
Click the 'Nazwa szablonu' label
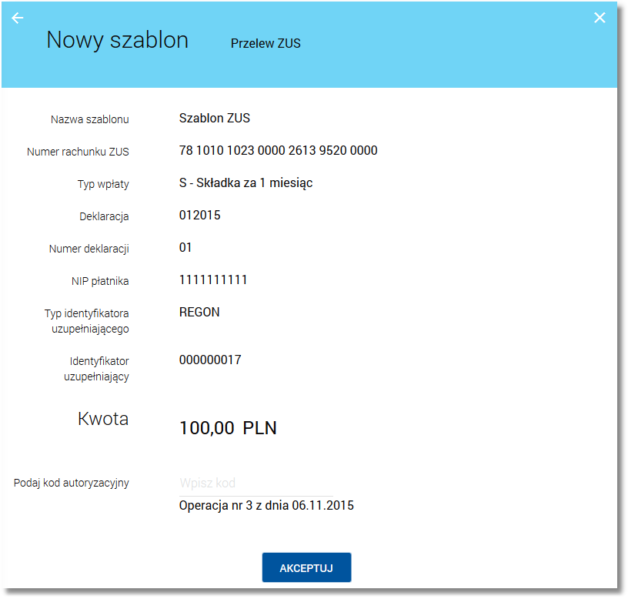click(90, 119)
